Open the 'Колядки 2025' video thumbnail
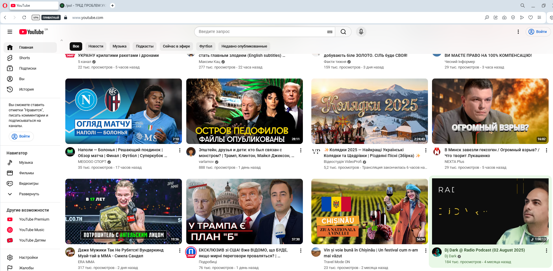 tap(369, 111)
